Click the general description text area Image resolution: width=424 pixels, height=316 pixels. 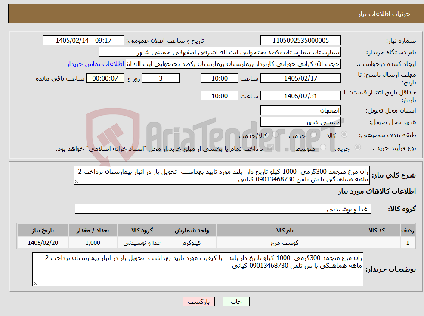click(x=221, y=175)
